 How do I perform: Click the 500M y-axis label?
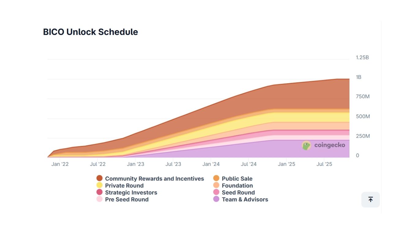363,117
